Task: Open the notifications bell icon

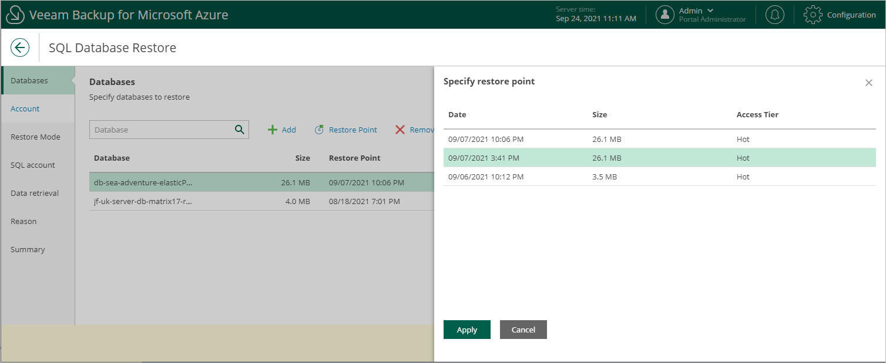Action: [775, 15]
